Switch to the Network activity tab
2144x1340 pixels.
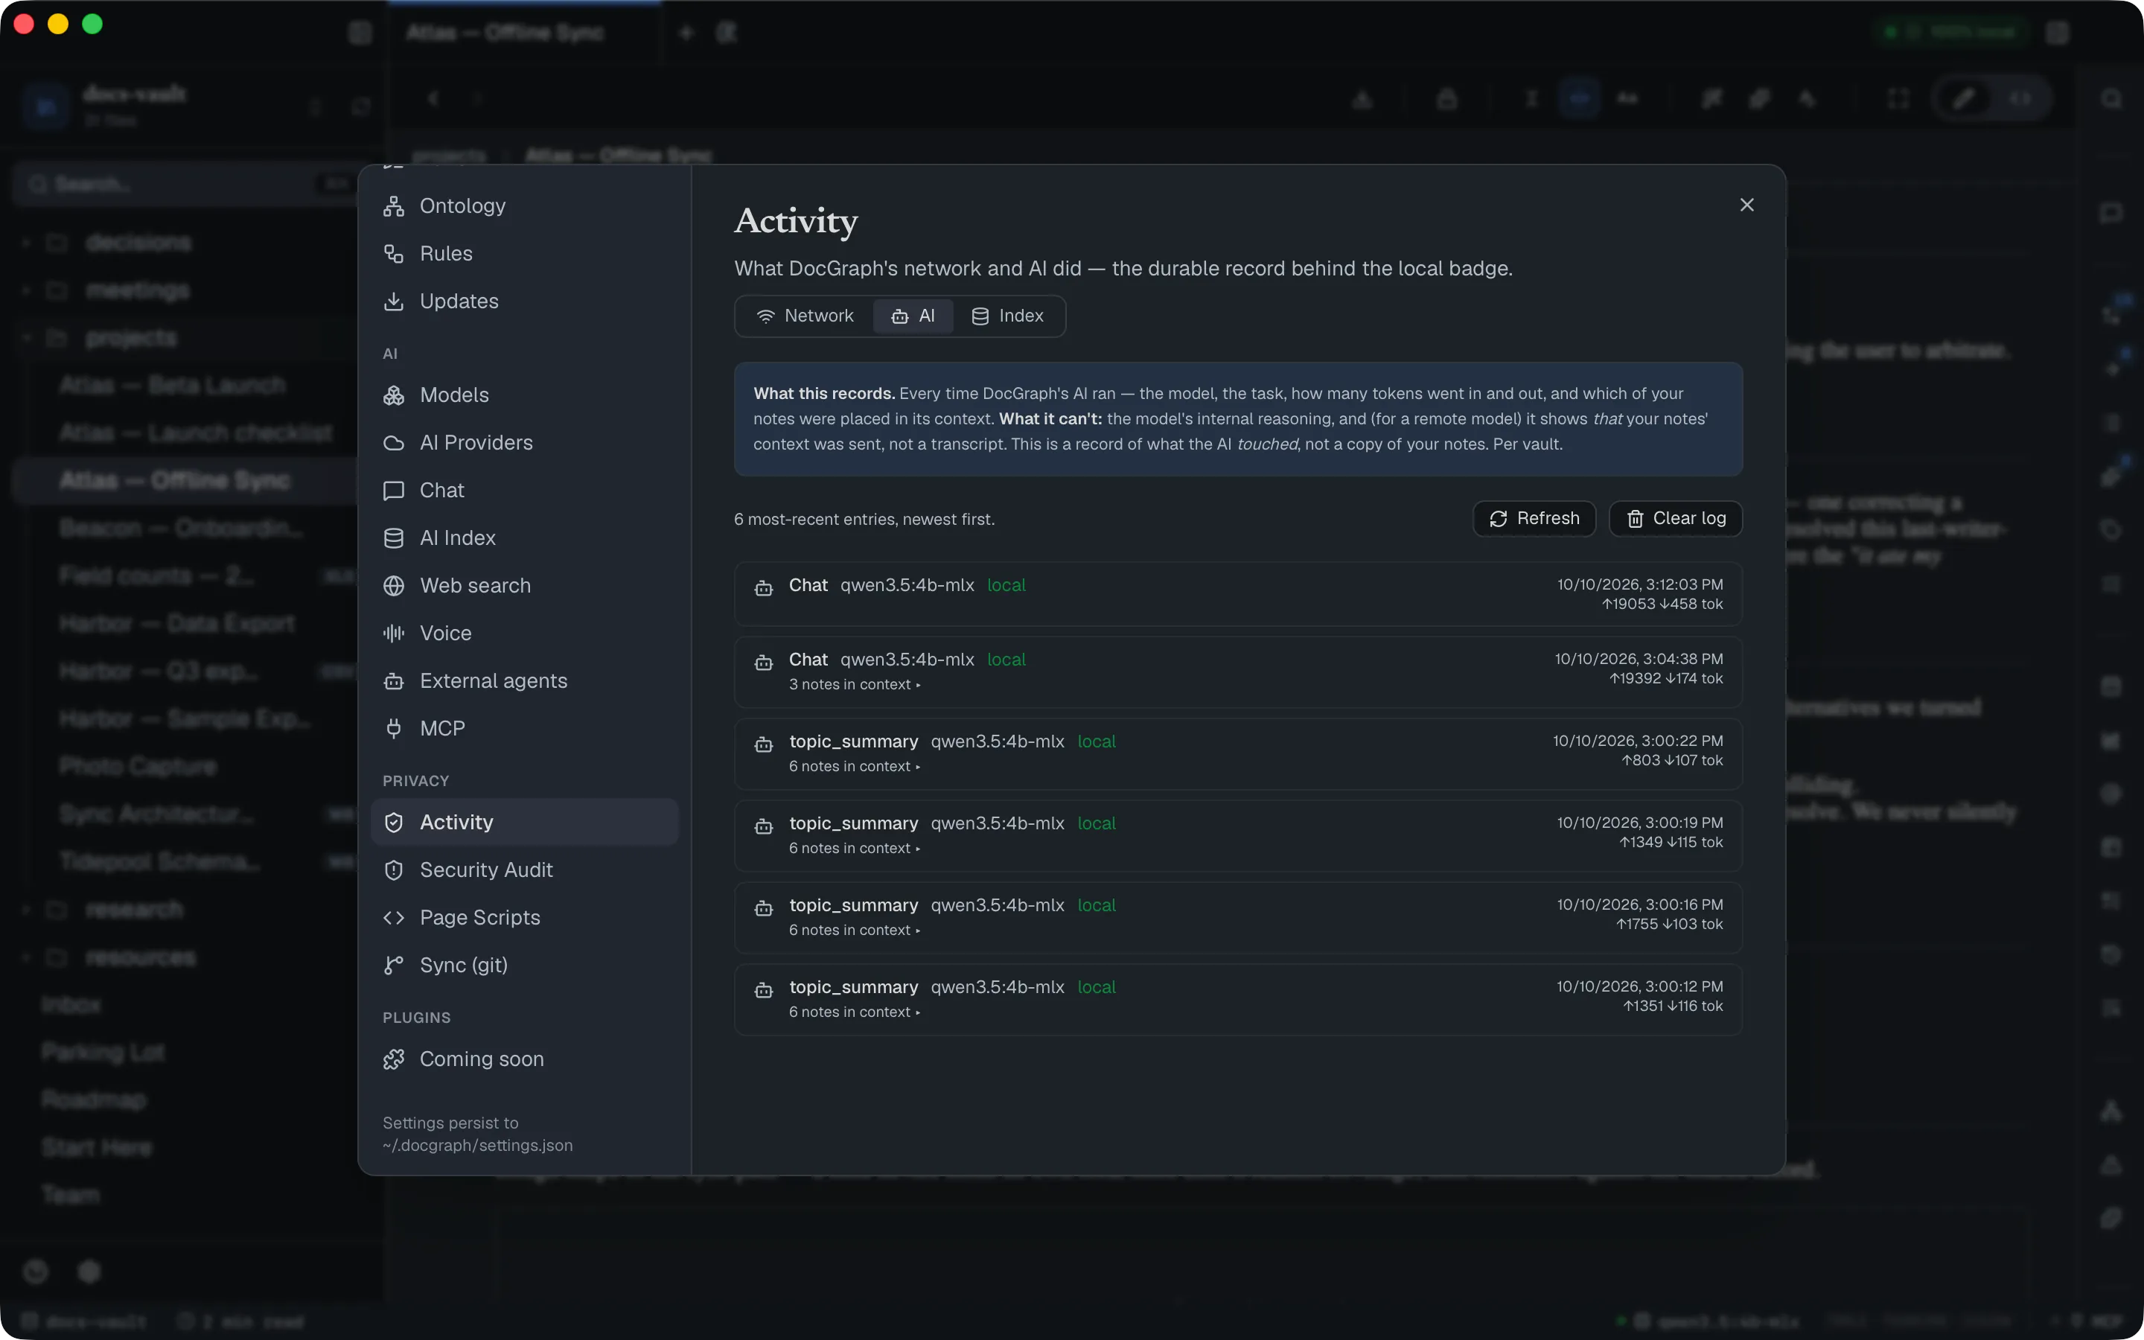click(805, 316)
